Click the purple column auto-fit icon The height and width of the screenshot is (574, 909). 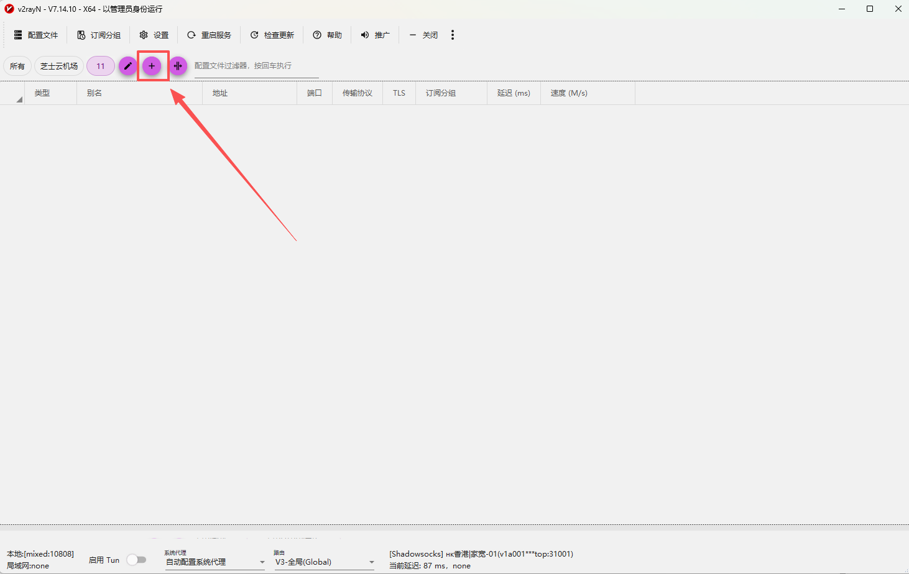[178, 66]
